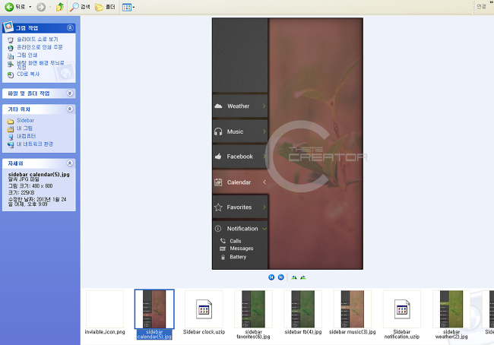Open the 검색 search pane
The height and width of the screenshot is (345, 494).
click(x=80, y=7)
